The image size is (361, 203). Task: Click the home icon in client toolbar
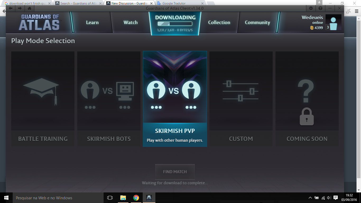coord(29,8)
